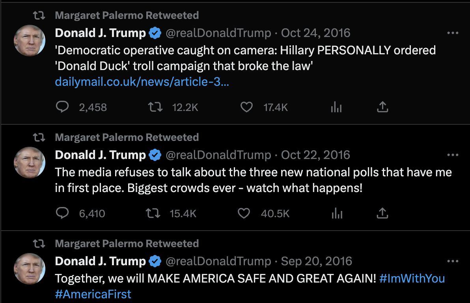The image size is (470, 303).
Task: Like the tweet with 40.5K likes
Action: [x=244, y=213]
